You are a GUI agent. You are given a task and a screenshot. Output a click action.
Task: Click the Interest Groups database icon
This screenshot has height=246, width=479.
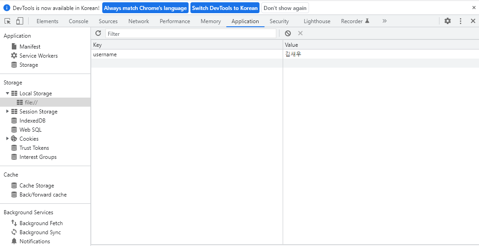click(x=14, y=157)
